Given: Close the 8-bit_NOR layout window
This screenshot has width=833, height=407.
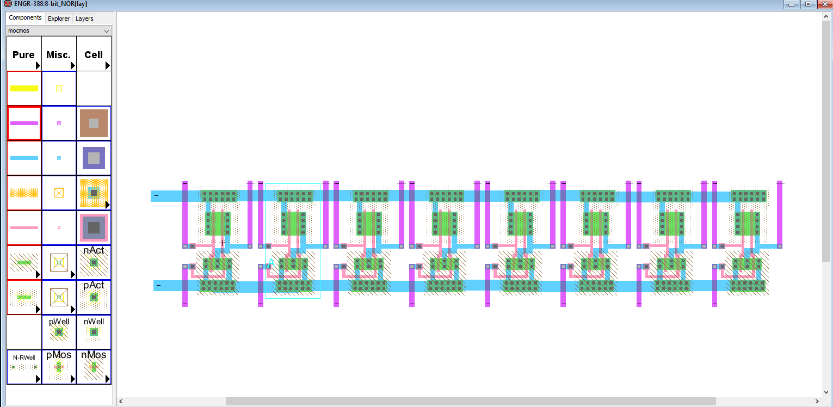Looking at the screenshot, I should pyautogui.click(x=824, y=4).
